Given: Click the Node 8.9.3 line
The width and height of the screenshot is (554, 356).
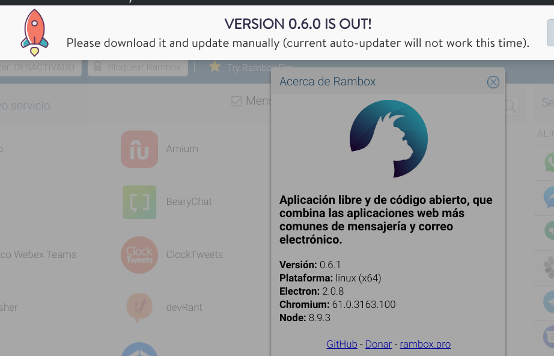Looking at the screenshot, I should pyautogui.click(x=305, y=318).
